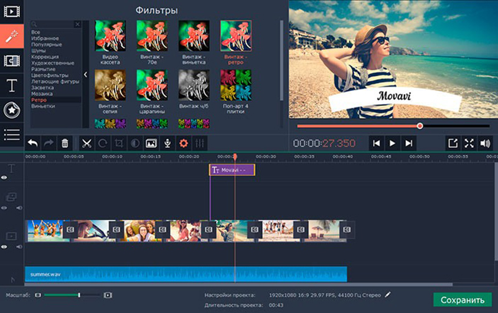Open the Titles T tab

(12, 85)
